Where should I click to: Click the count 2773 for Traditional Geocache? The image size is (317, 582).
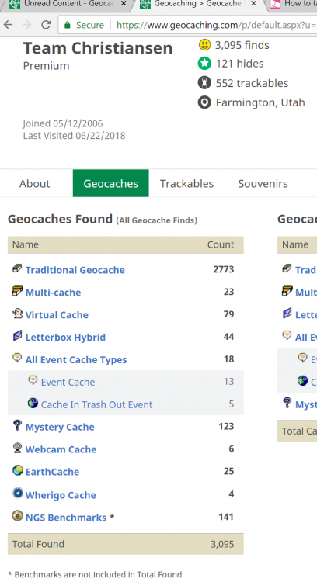coord(224,269)
